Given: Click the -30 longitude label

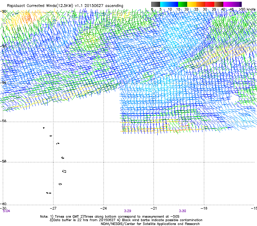Looking at the screenshot, I should tap(3, 208).
